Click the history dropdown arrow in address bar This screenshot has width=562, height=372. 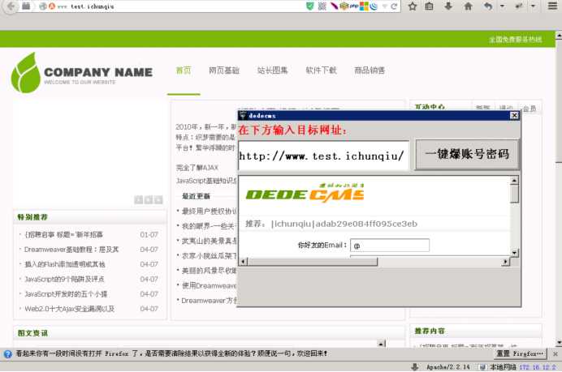click(x=385, y=6)
